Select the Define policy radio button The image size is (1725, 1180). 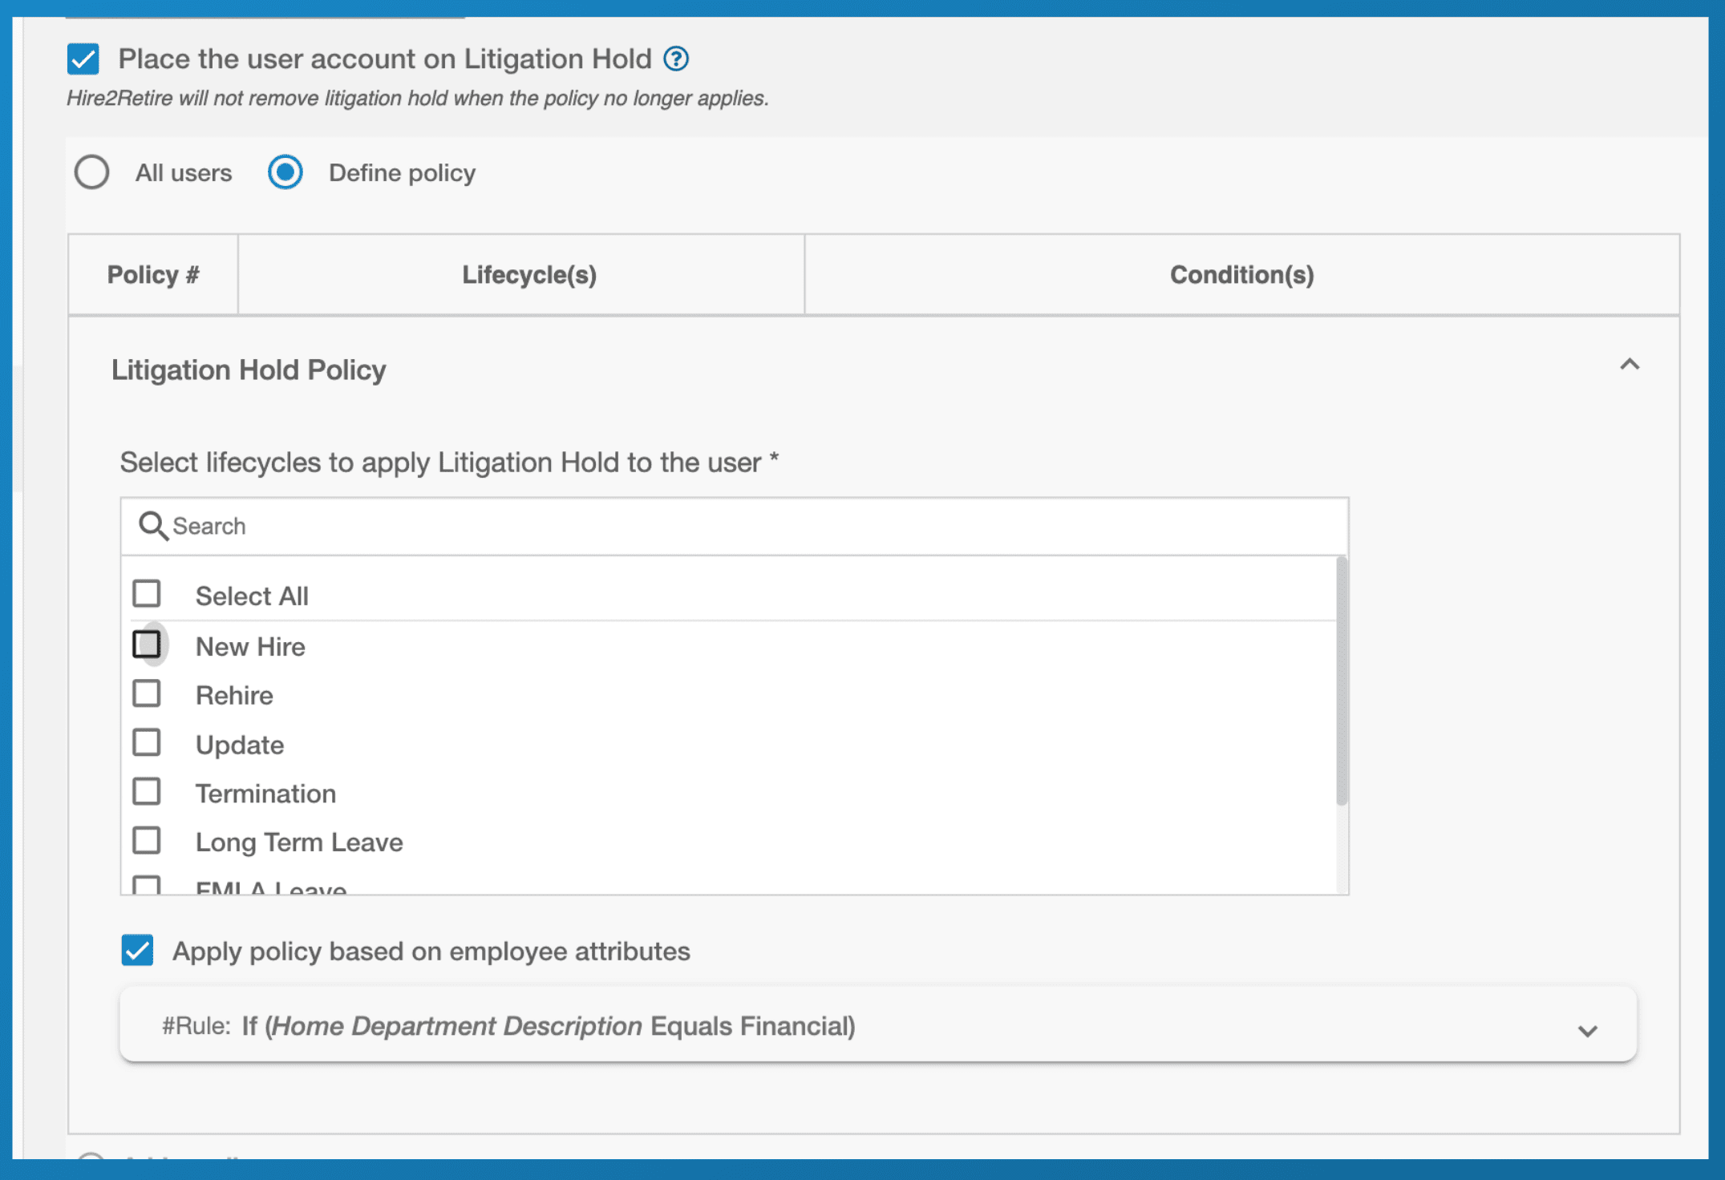[x=285, y=172]
